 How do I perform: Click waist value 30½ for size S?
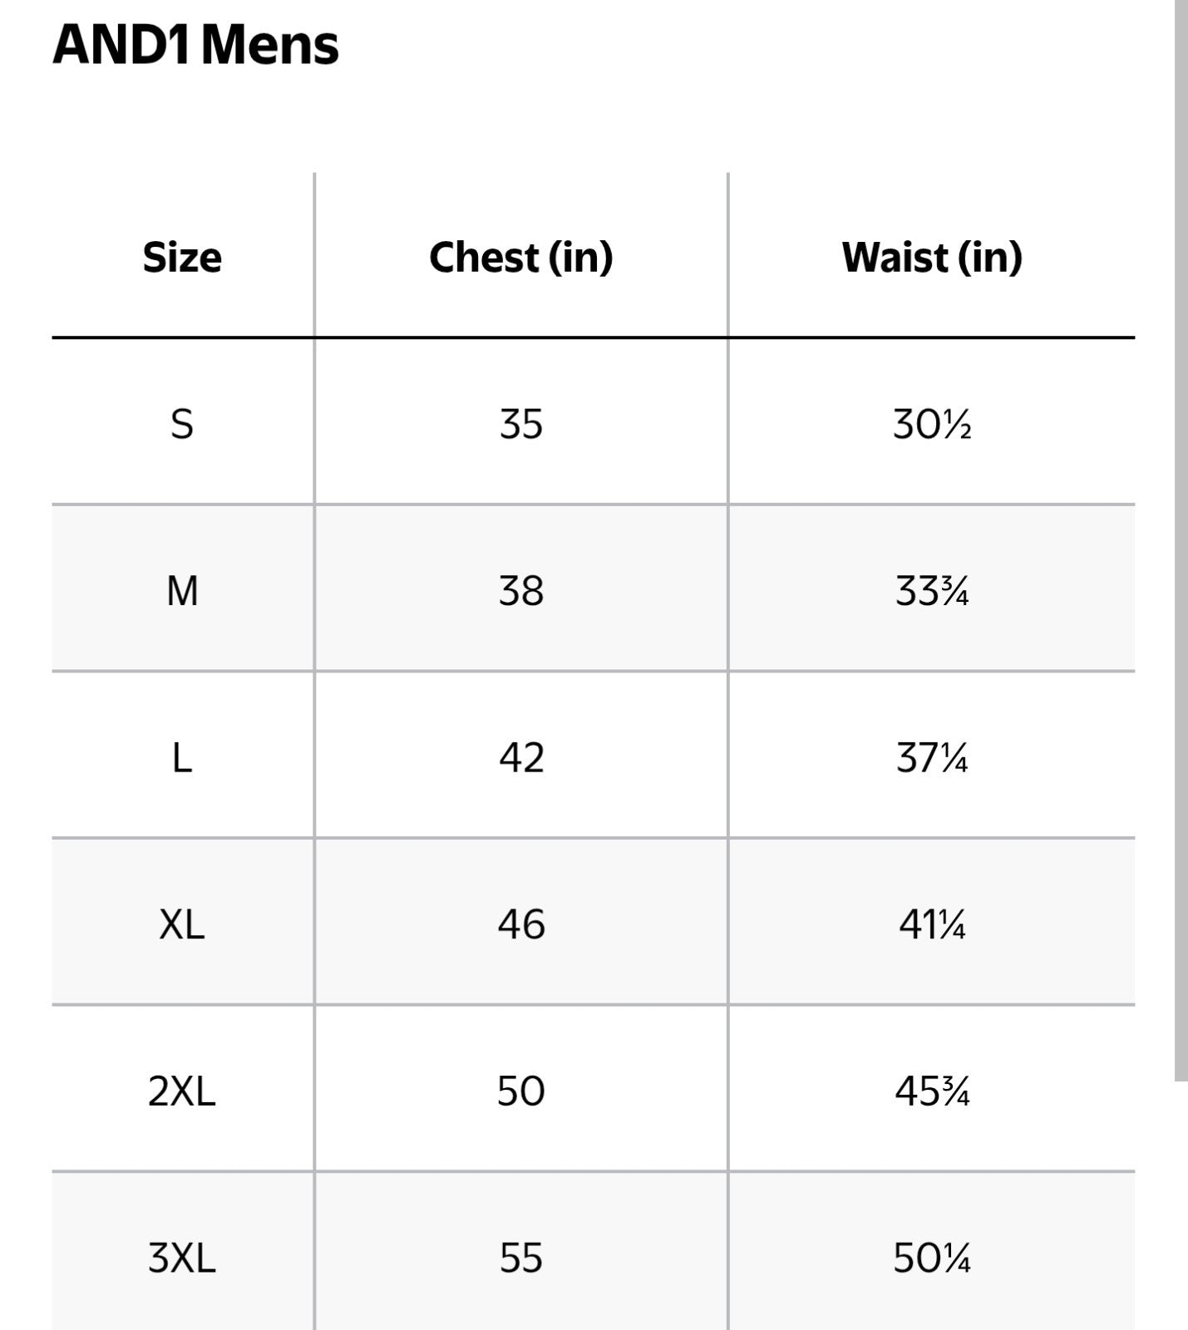click(932, 425)
